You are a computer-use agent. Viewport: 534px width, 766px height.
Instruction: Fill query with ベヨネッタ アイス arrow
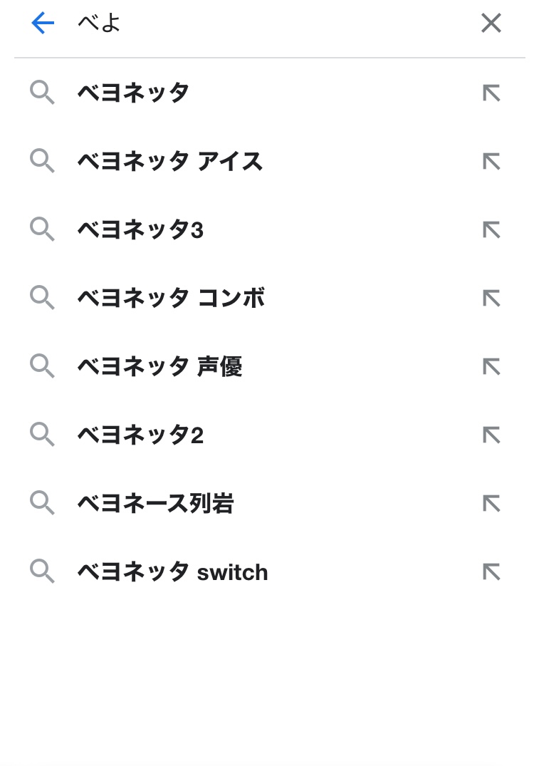pyautogui.click(x=491, y=162)
